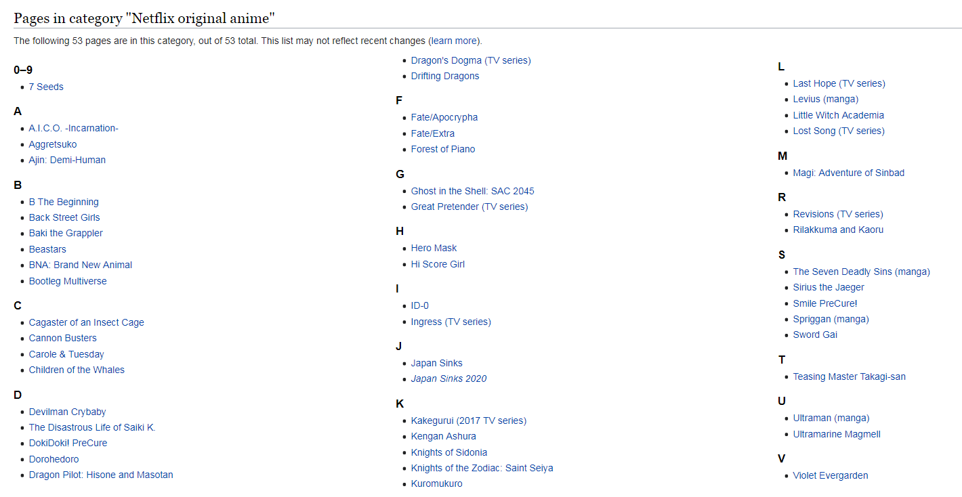Open the Aggretsuko link
Viewport: 962px width, 497px height.
pyautogui.click(x=53, y=144)
